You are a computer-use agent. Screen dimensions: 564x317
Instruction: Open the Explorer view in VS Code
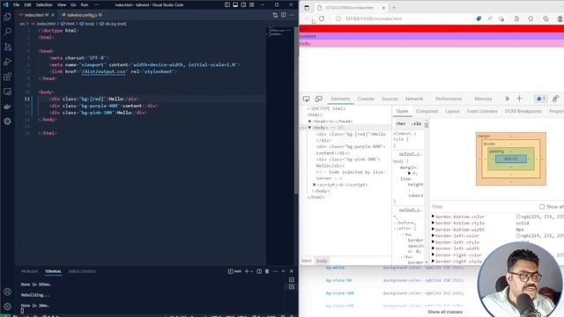(7, 17)
